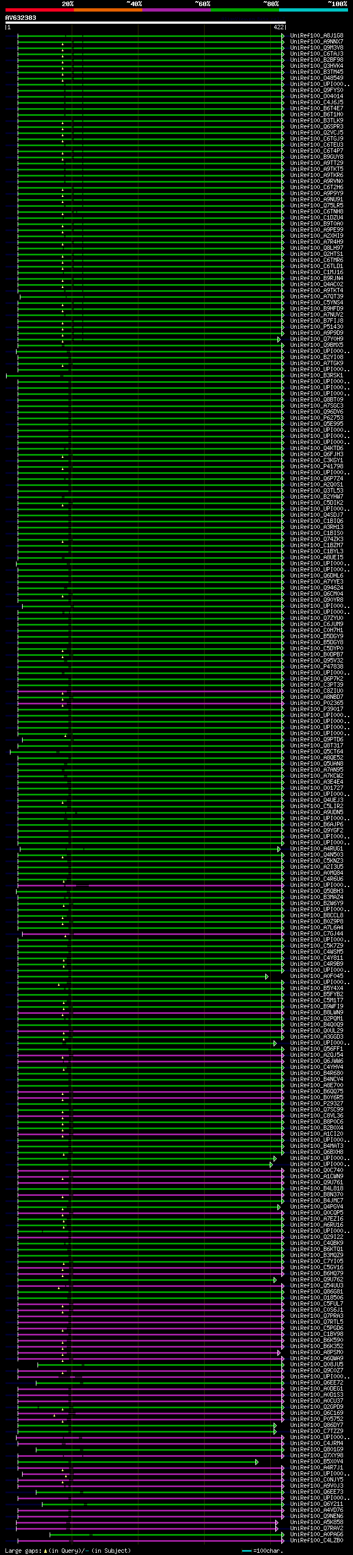The height and width of the screenshot is (1555, 353).
Task: Click label UniRef100_A9TT29
Action: 317,163
